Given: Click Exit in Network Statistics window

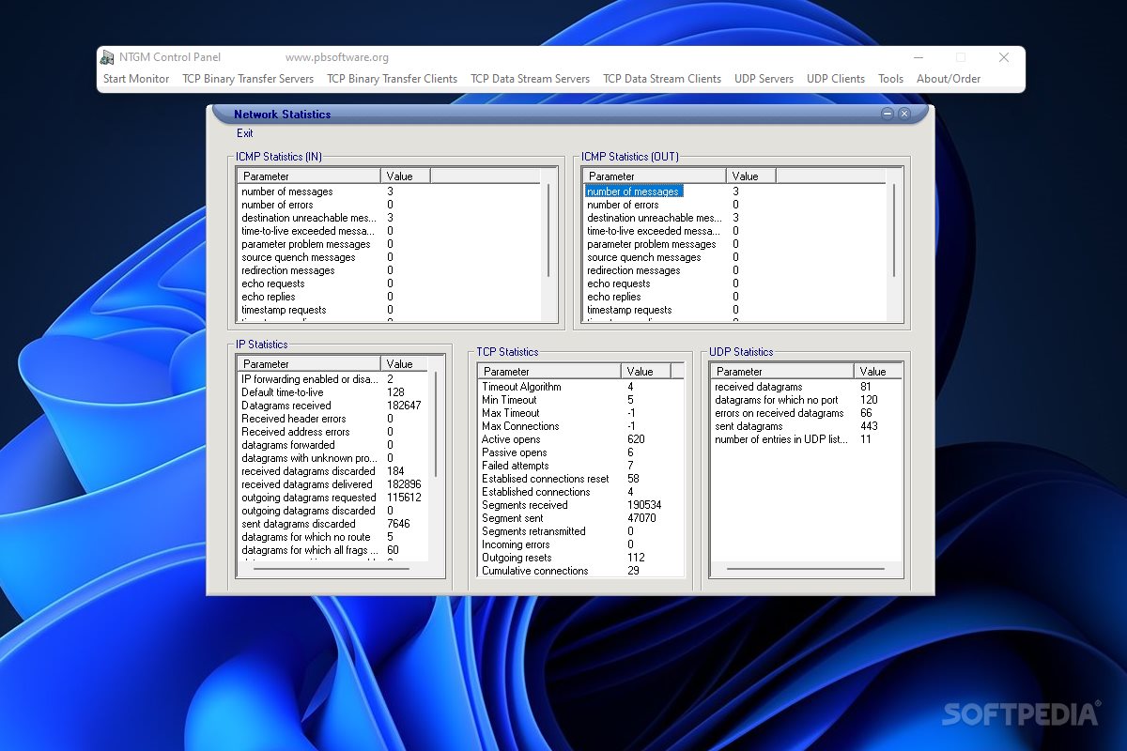Looking at the screenshot, I should (x=245, y=133).
